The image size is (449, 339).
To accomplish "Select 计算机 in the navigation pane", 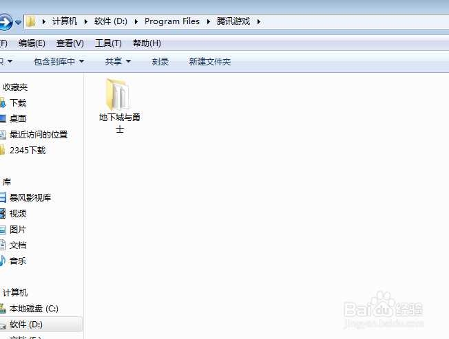I will point(15,292).
